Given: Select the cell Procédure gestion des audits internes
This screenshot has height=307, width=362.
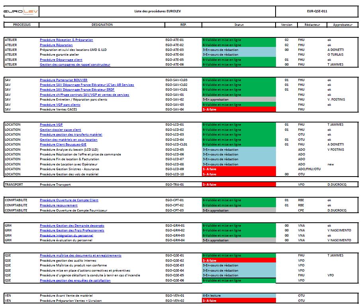Looking at the screenshot, I should 68,261.
